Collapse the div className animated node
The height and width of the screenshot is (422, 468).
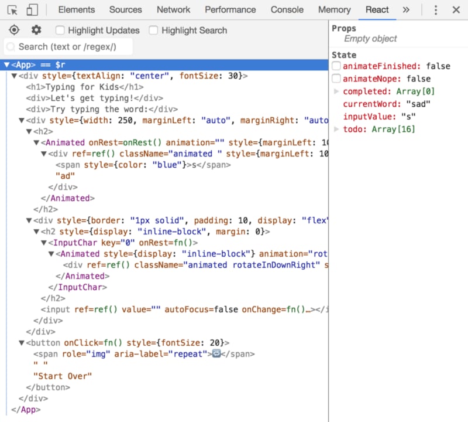[x=44, y=154]
